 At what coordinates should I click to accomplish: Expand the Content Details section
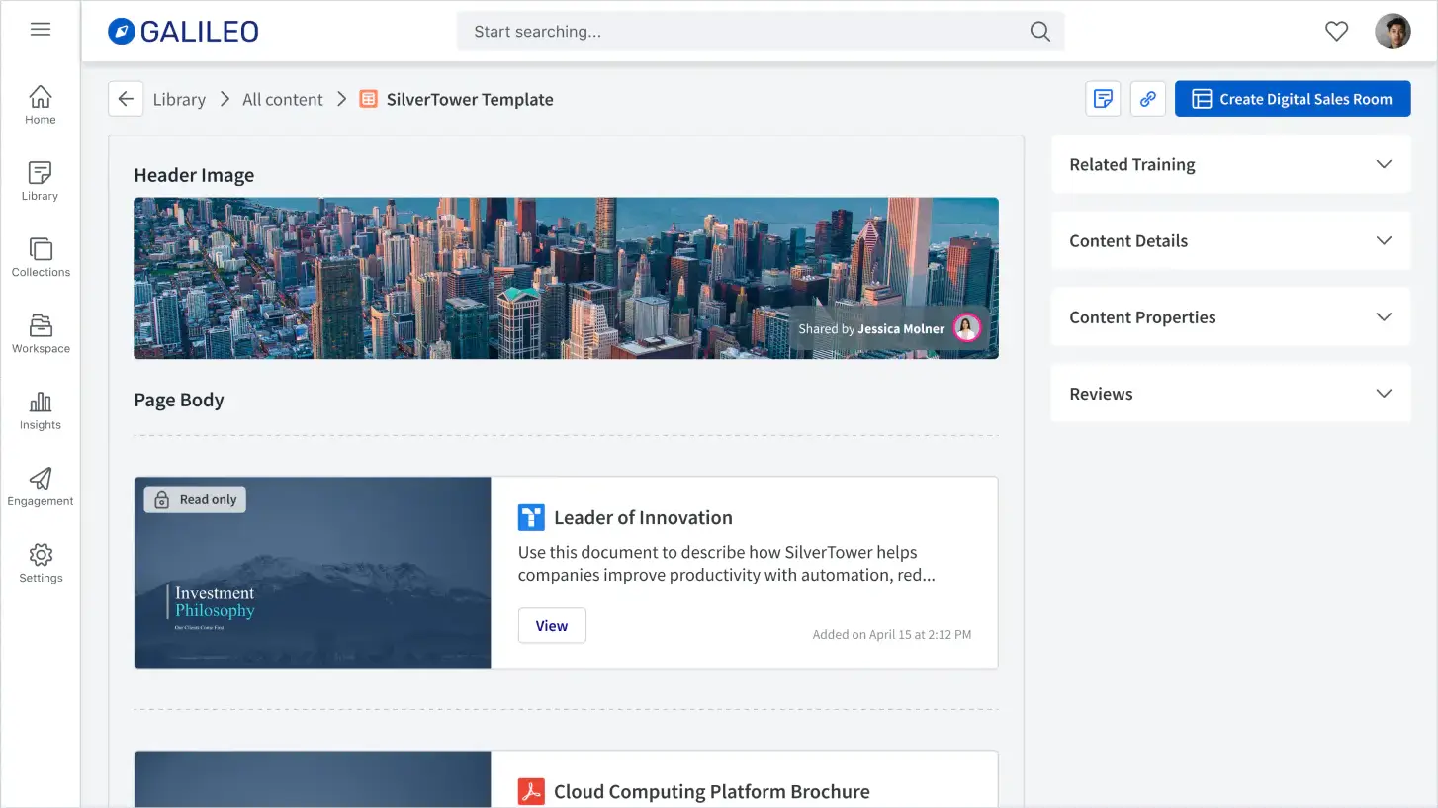[x=1230, y=240]
